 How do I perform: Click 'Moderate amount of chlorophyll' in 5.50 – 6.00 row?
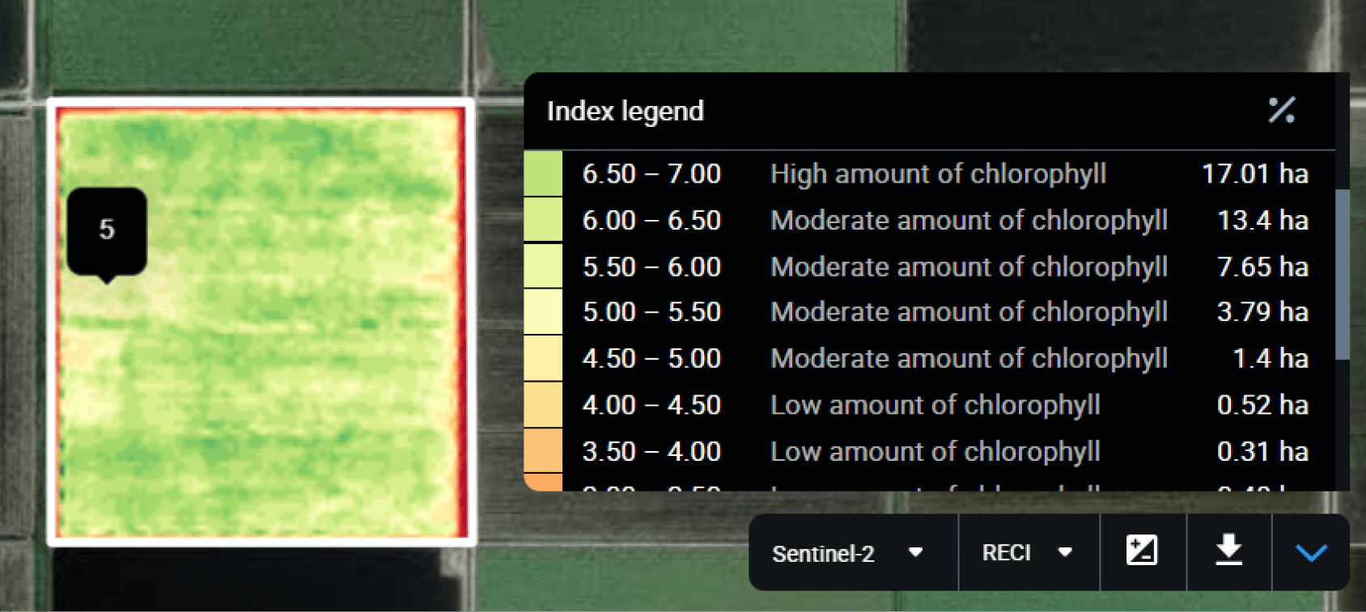coord(969,267)
